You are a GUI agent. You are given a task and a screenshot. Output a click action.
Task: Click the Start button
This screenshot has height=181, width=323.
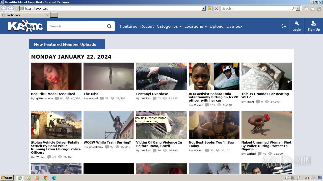[7, 178]
